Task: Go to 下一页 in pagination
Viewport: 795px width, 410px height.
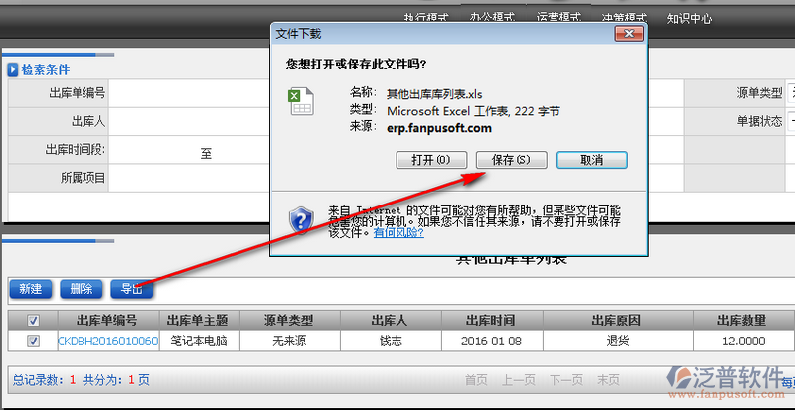Action: click(566, 380)
